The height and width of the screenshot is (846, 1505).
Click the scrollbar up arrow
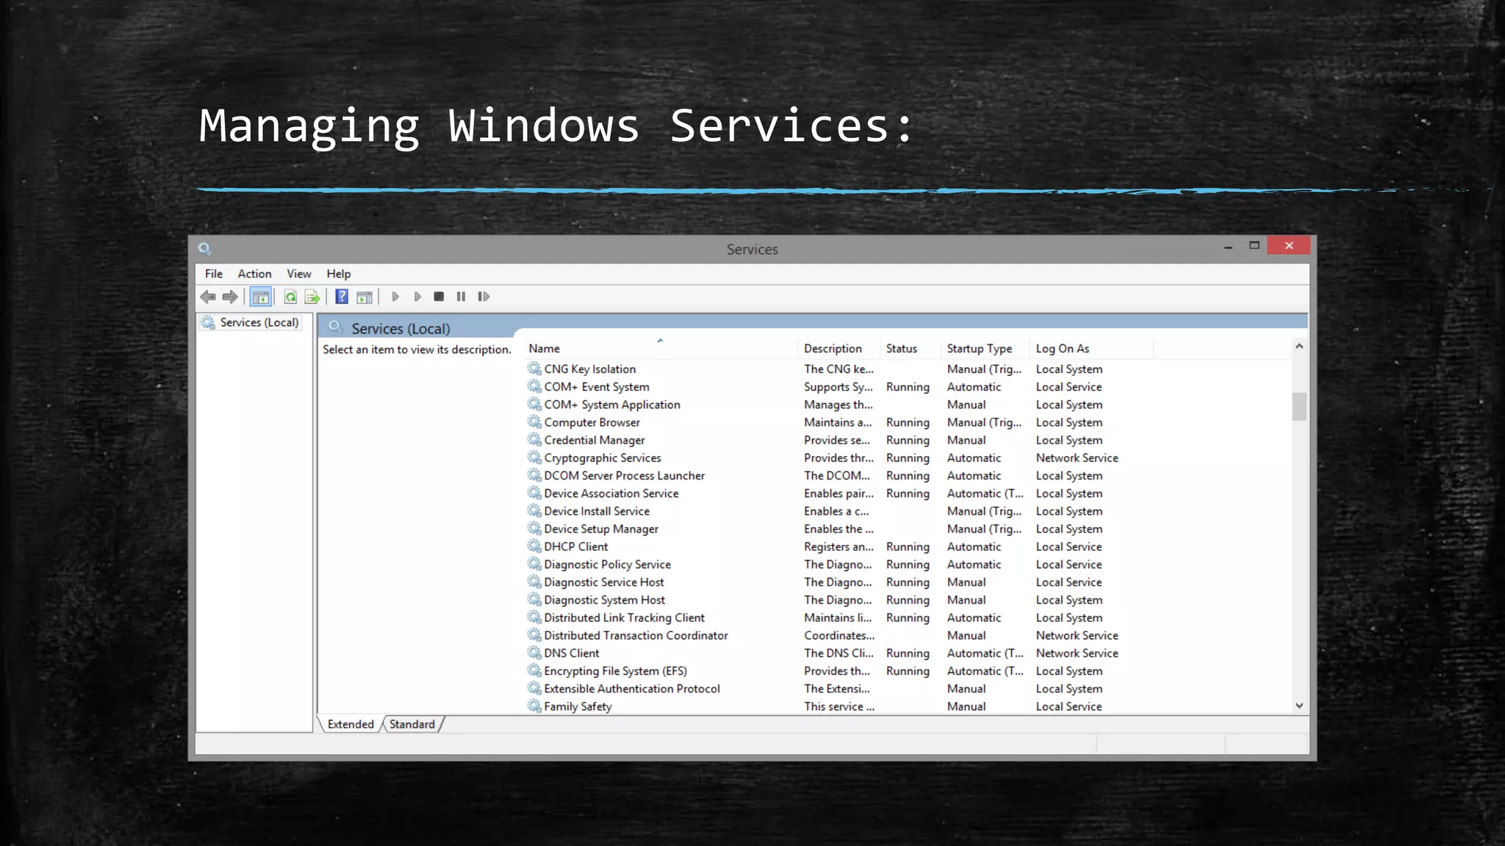1299,346
